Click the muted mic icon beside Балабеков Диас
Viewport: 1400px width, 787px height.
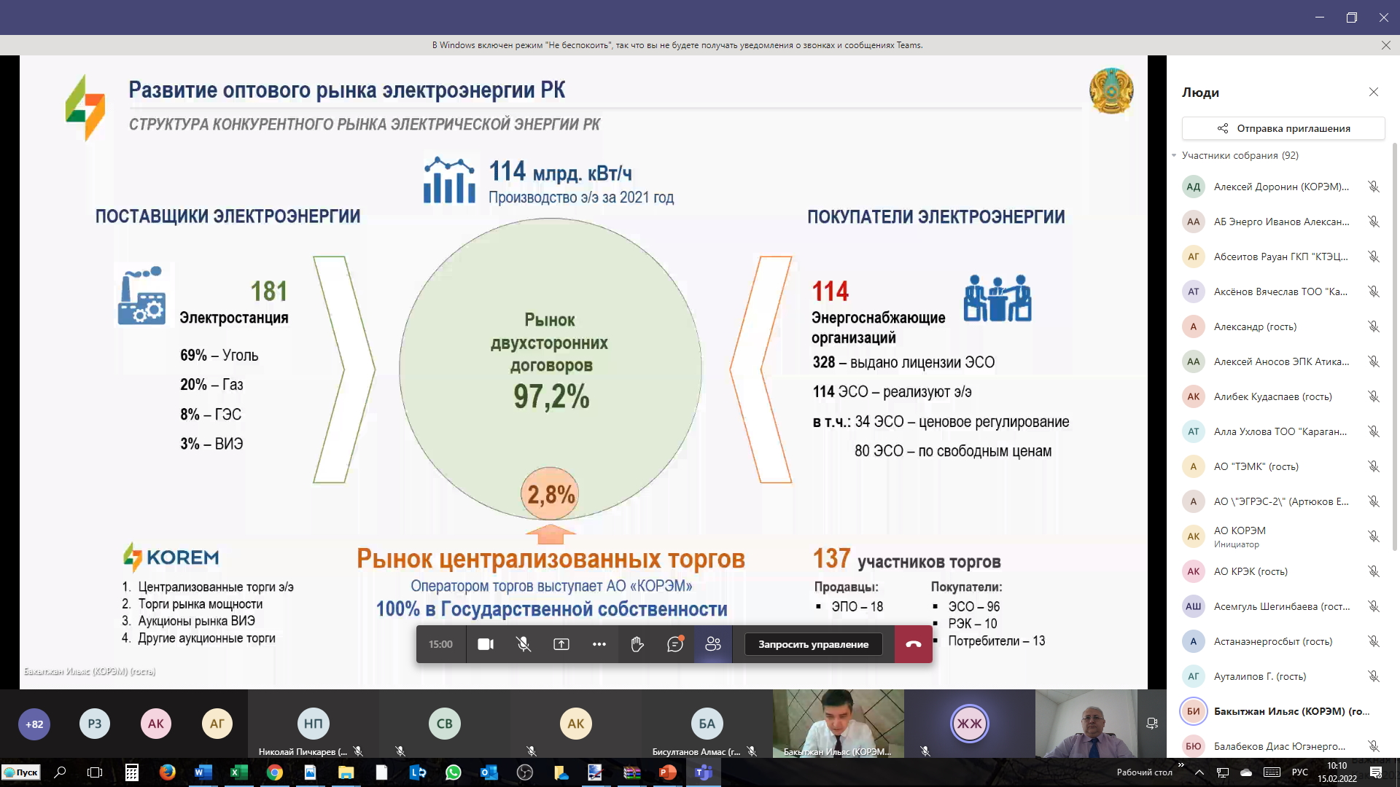[x=1374, y=746]
